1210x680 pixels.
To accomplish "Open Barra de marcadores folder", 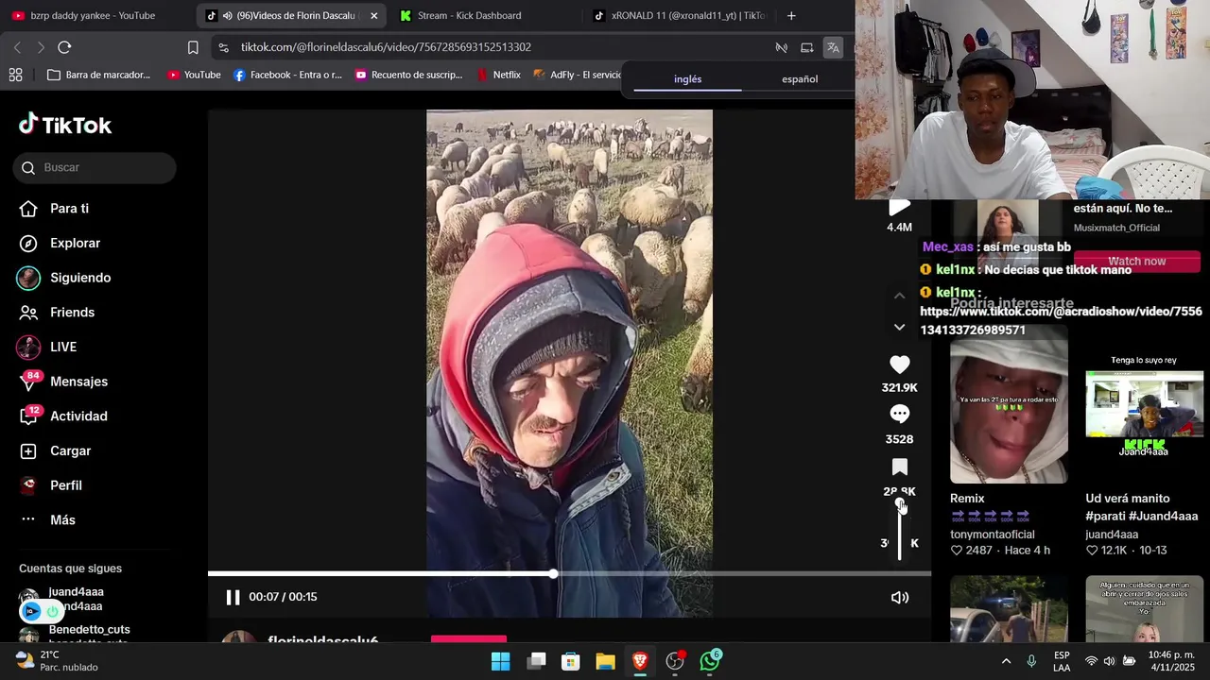I will (98, 75).
